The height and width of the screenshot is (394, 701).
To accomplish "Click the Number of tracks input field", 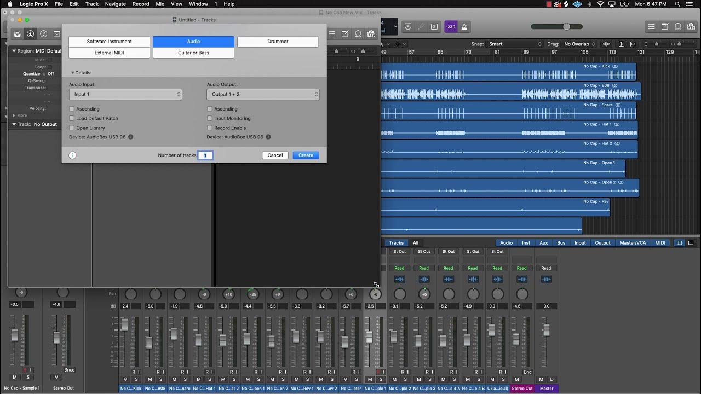I will click(205, 155).
